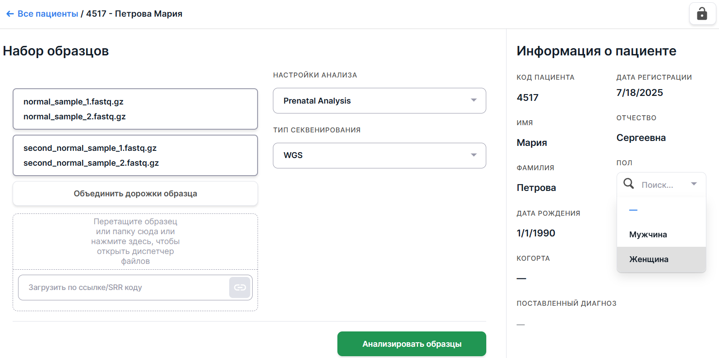Expand the WGS sequencing type dropdown
The height and width of the screenshot is (358, 719).
(x=379, y=155)
